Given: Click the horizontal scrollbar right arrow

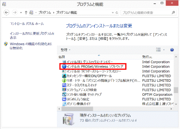Looking at the screenshot, I should 171,109.
